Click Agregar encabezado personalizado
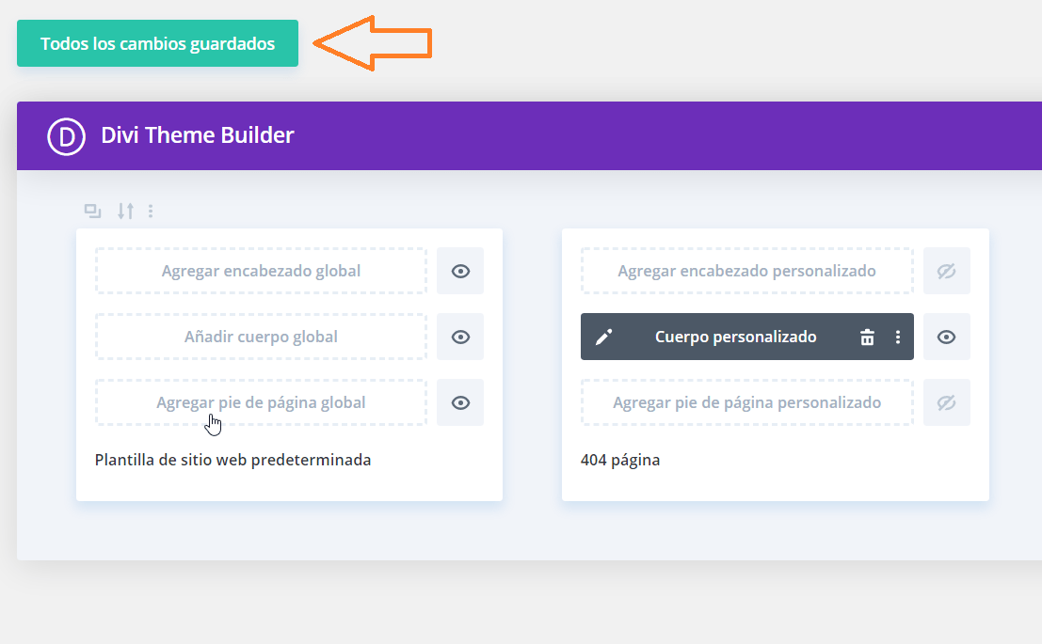This screenshot has width=1042, height=644. [747, 271]
